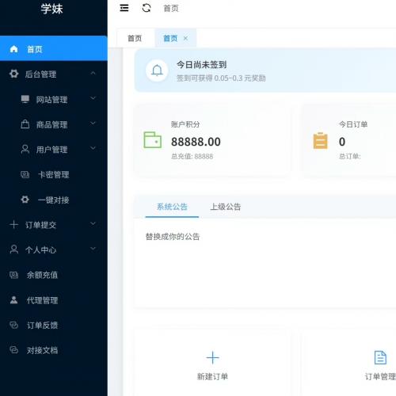Select the first 首页 page tab
The image size is (396, 396).
coord(135,38)
